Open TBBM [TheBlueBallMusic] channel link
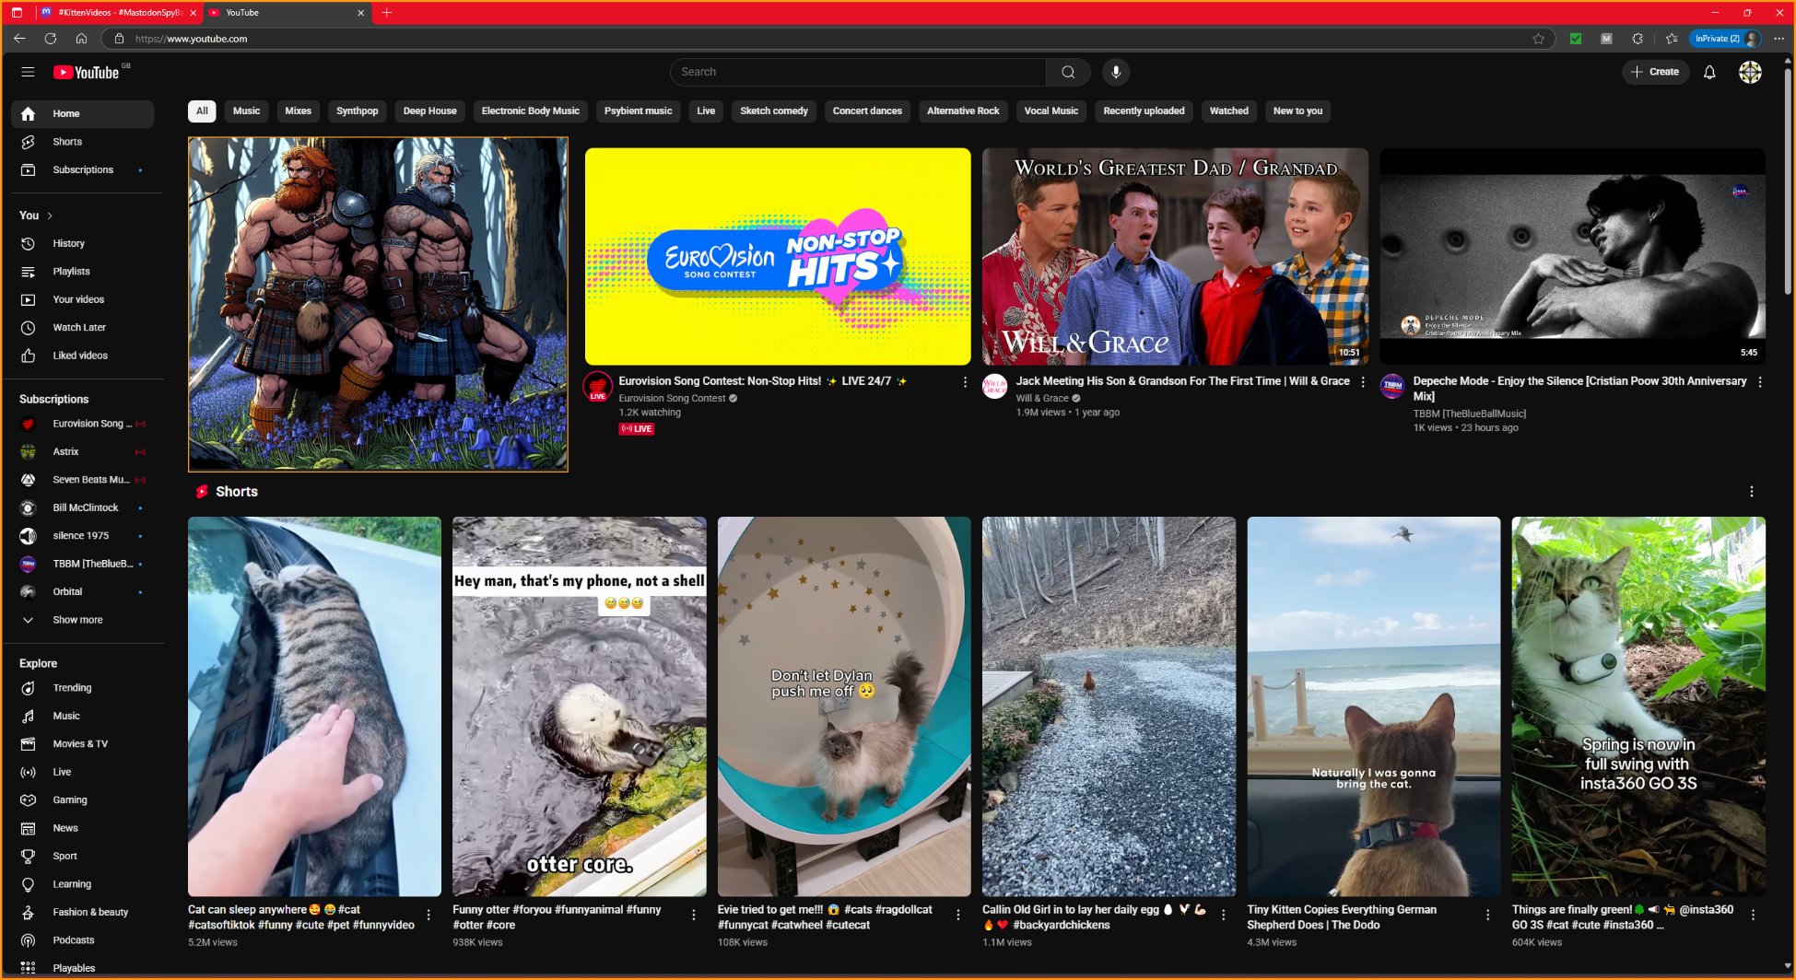Viewport: 1796px width, 980px height. pos(1469,414)
